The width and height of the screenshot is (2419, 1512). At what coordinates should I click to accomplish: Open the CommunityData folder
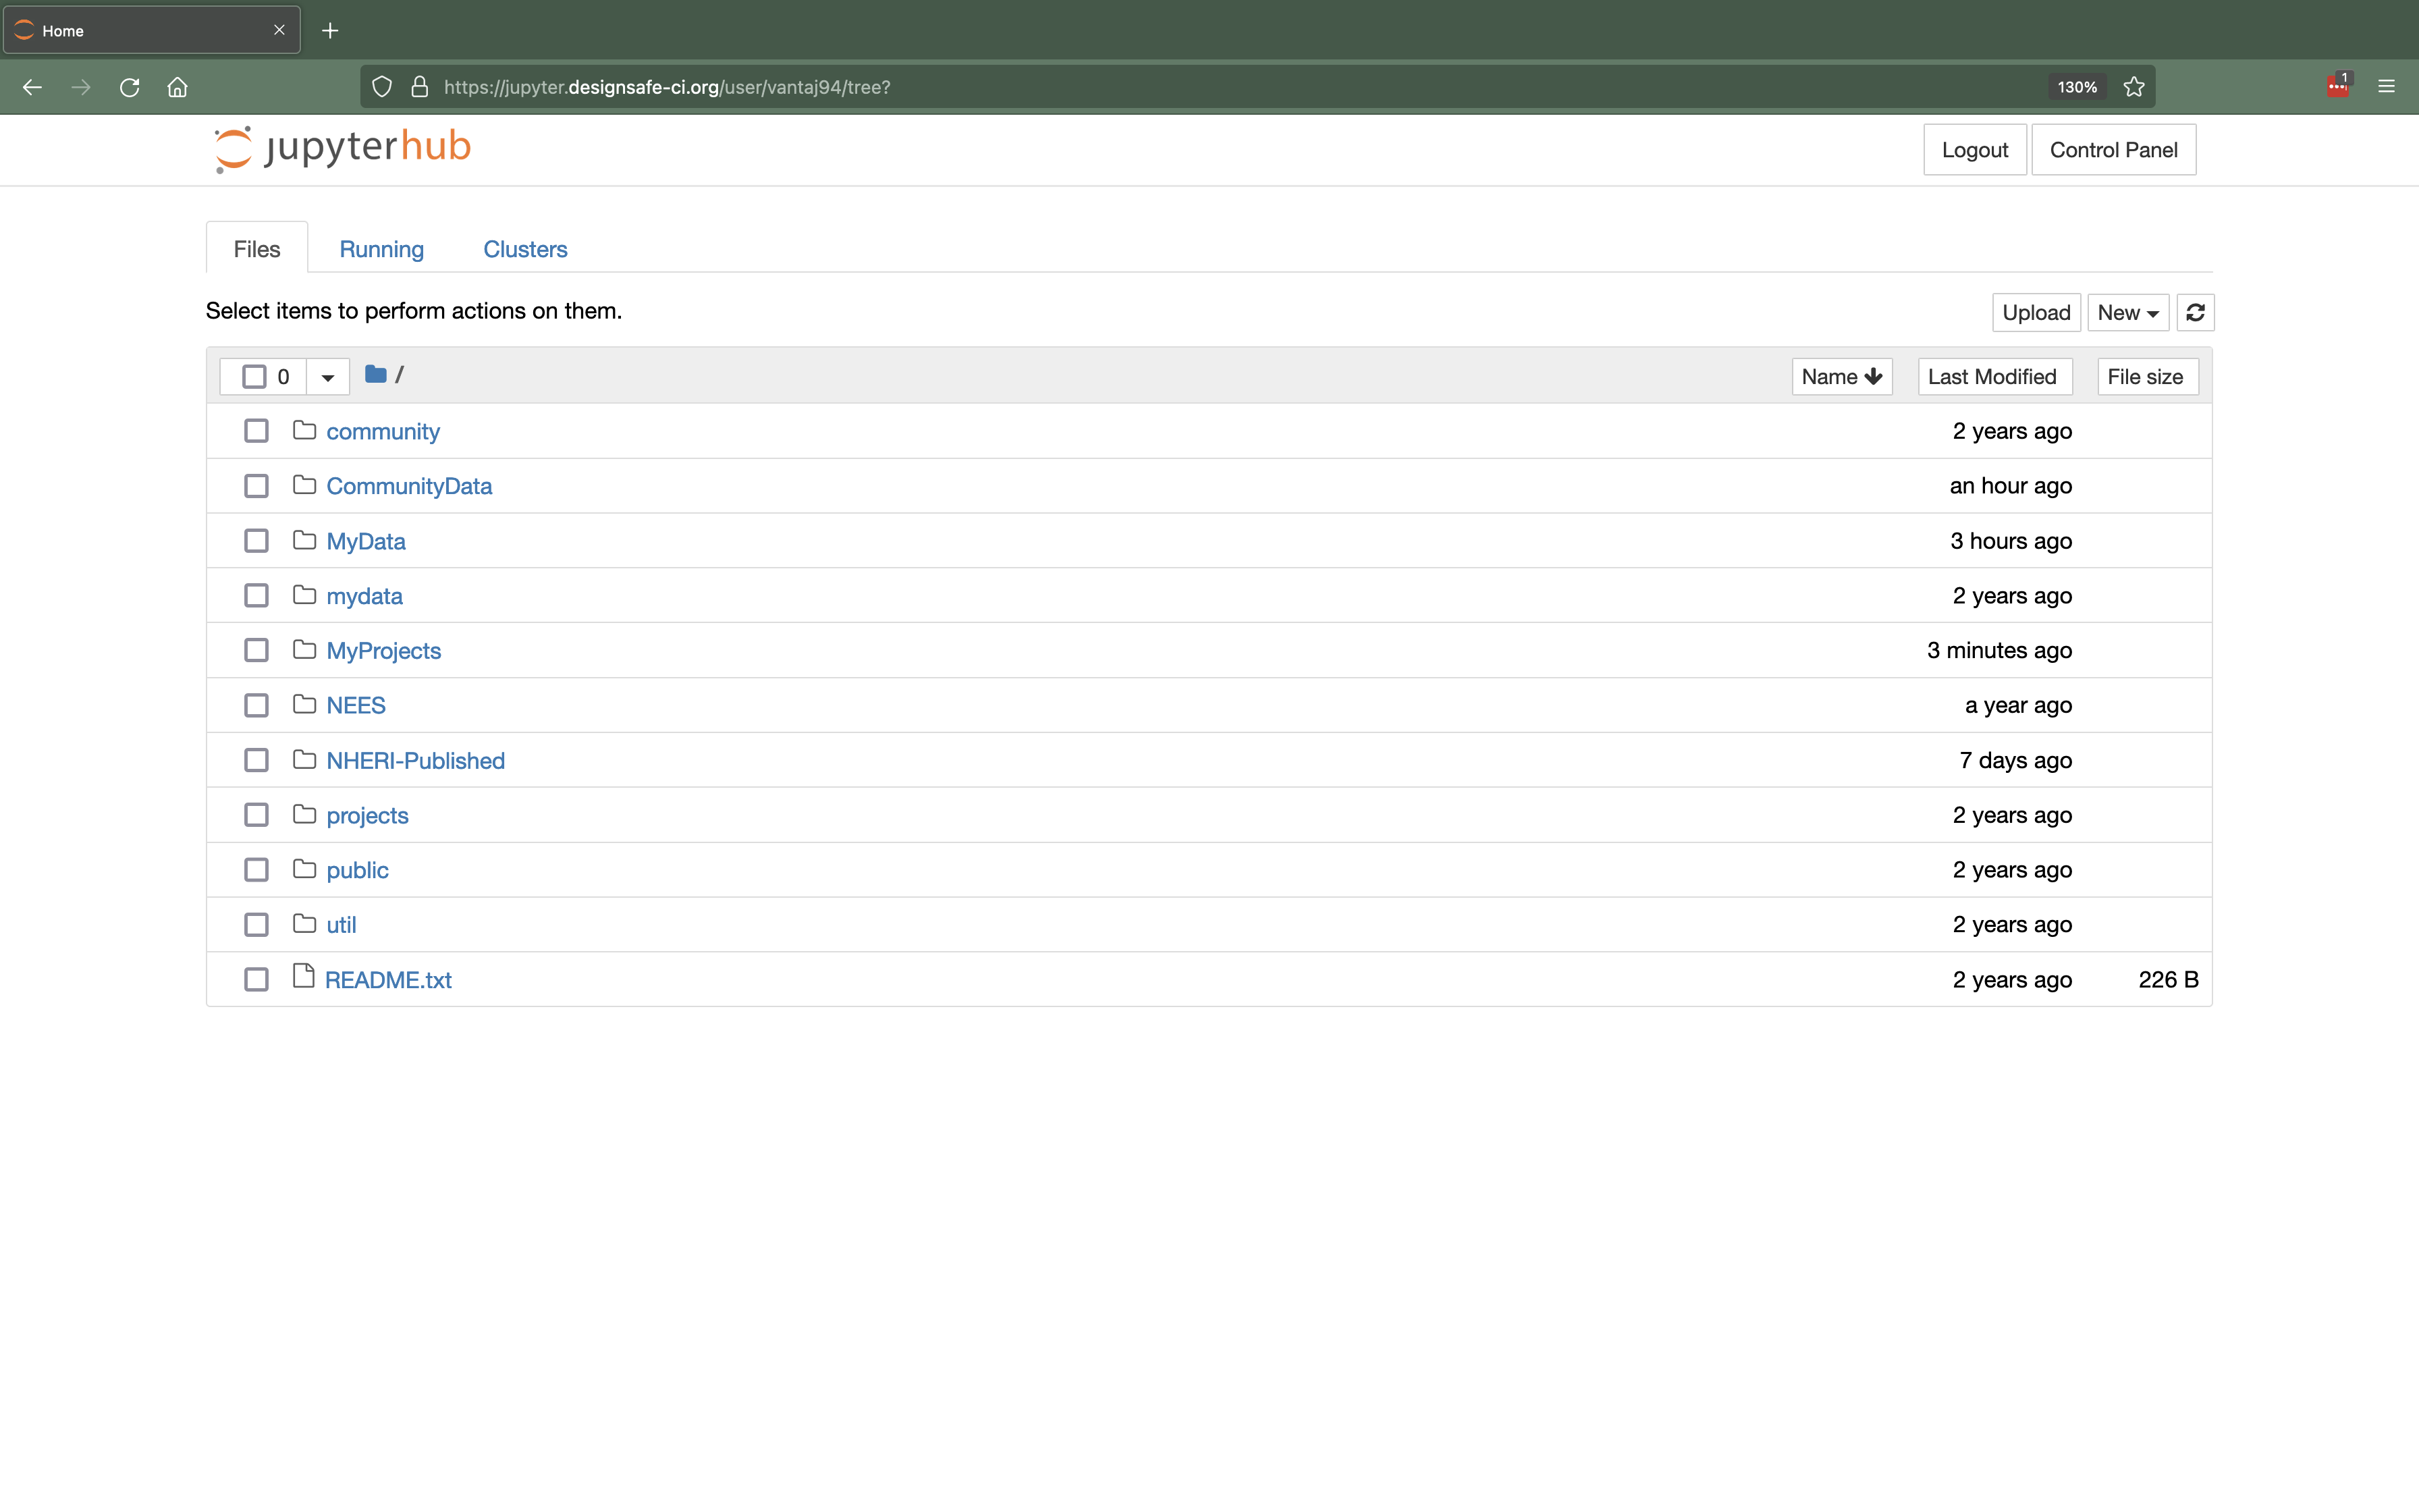pyautogui.click(x=409, y=486)
